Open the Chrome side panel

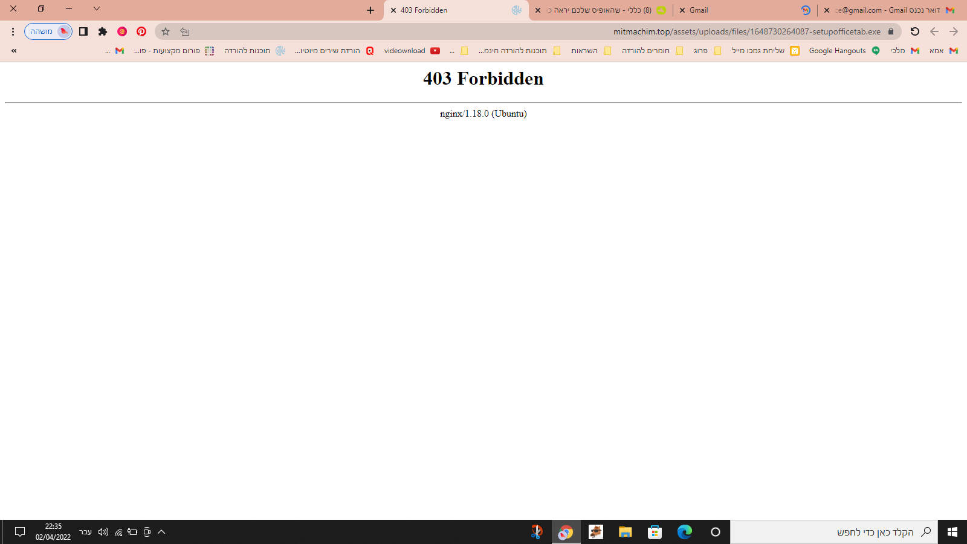click(83, 31)
